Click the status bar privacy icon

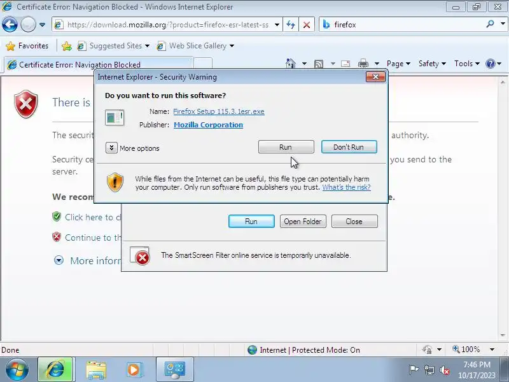pyautogui.click(x=427, y=350)
